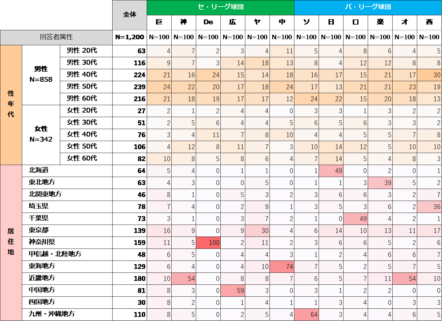This screenshot has width=442, height=321.
Task: Select the cell showing 59
Action: [x=233, y=290]
